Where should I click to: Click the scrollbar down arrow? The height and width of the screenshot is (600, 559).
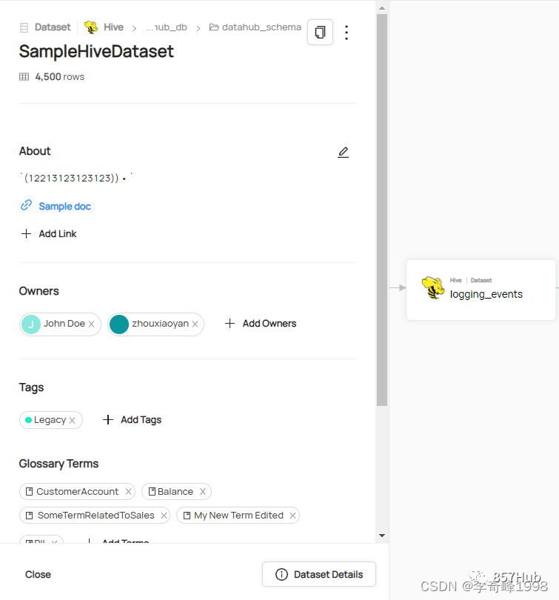pos(382,536)
